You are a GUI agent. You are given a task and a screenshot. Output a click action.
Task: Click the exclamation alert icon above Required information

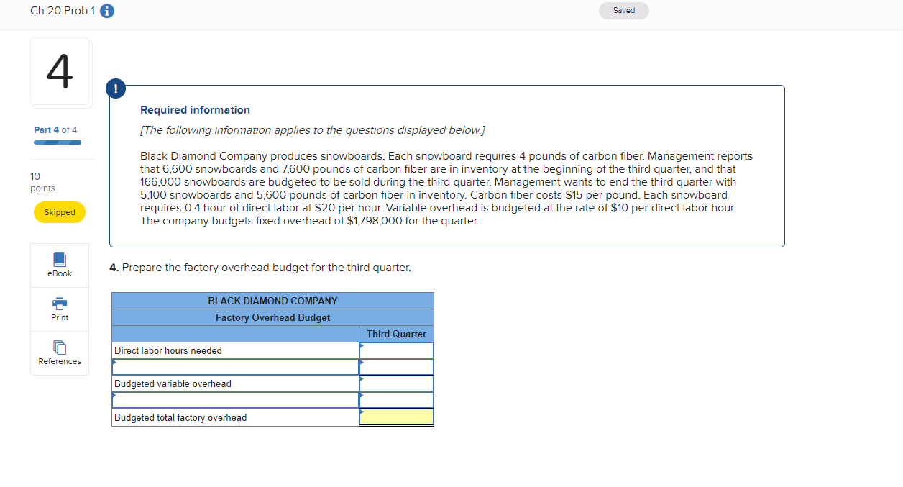click(115, 88)
